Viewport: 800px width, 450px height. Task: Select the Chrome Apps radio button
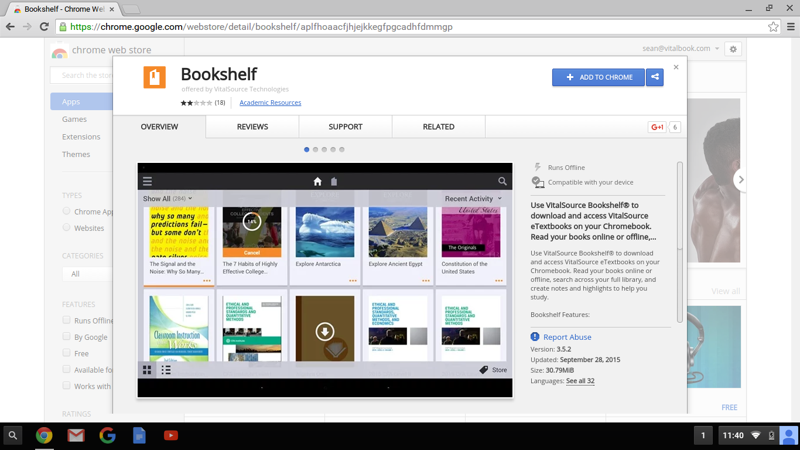pos(66,212)
